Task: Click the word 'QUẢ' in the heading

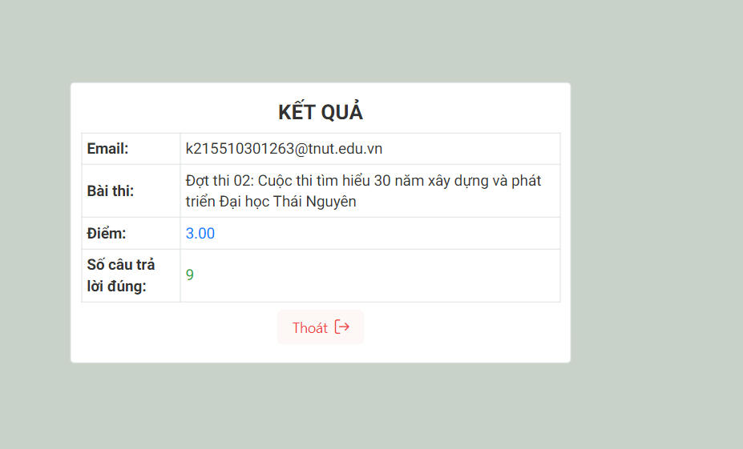Action: click(x=341, y=112)
